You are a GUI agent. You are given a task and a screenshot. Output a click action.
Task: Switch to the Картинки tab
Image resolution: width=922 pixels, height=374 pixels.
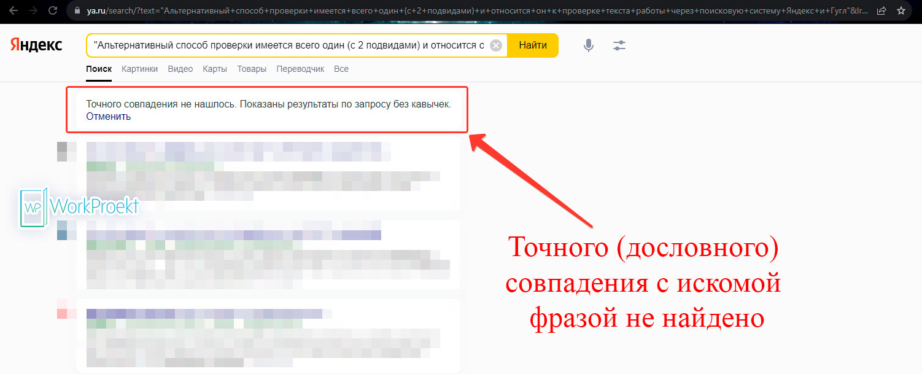(139, 69)
